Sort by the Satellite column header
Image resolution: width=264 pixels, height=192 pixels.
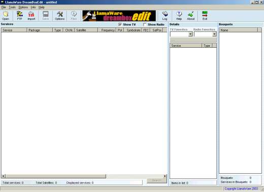[86, 30]
